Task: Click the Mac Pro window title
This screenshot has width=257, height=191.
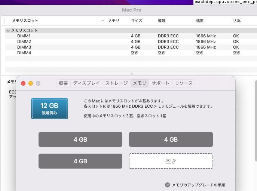Action: (132, 10)
